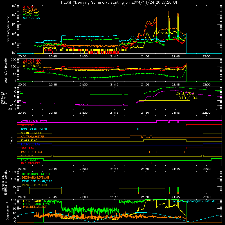The width and height of the screenshot is (225, 225).
Task: Click the 0.8-7 MeV legend entry
Action: pyautogui.click(x=31, y=66)
